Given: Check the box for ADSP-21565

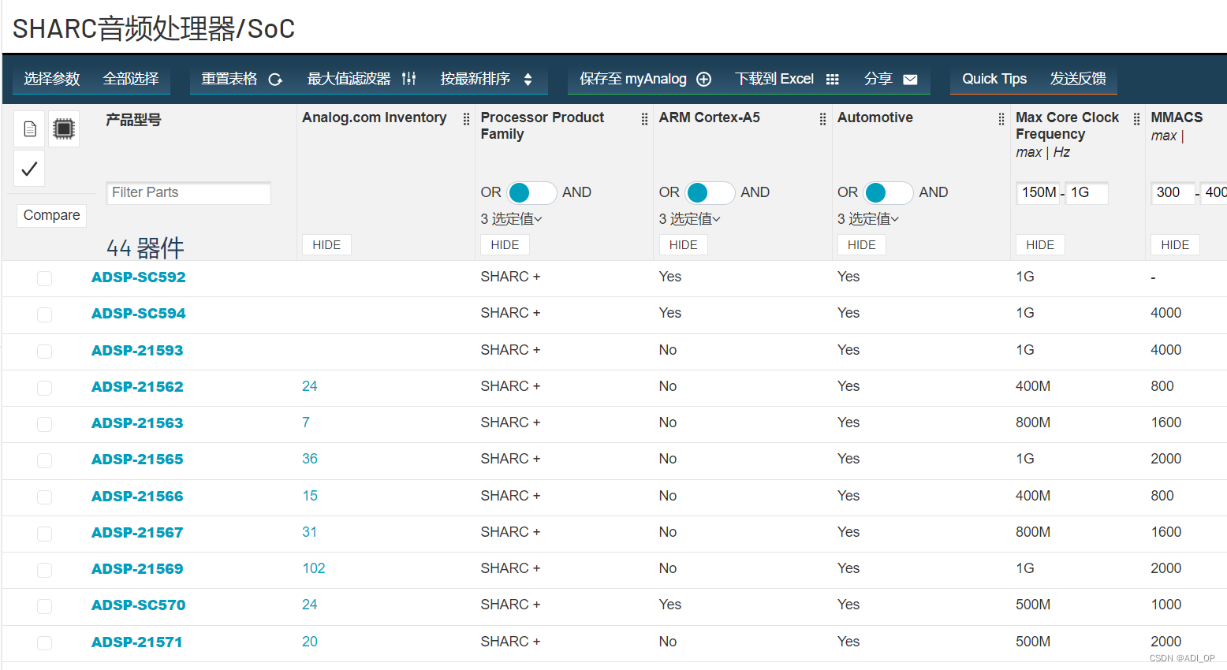Looking at the screenshot, I should coord(45,460).
